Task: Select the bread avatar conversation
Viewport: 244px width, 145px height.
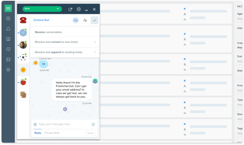Action: pyautogui.click(x=23, y=95)
